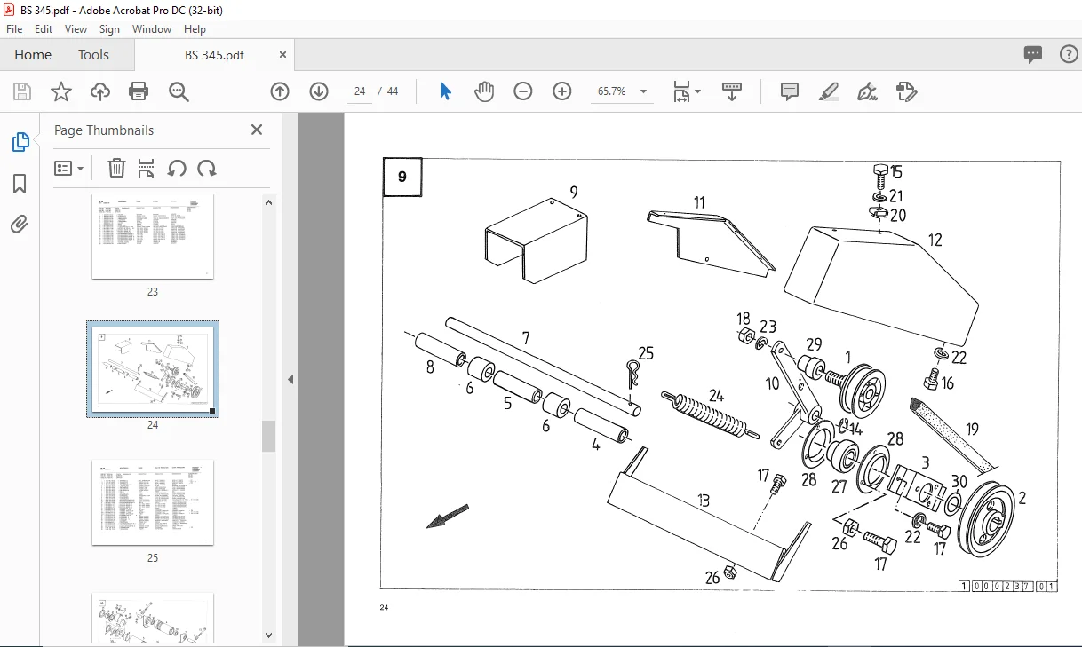
Task: Close the BS 345.pdf tab
Action: 283,55
